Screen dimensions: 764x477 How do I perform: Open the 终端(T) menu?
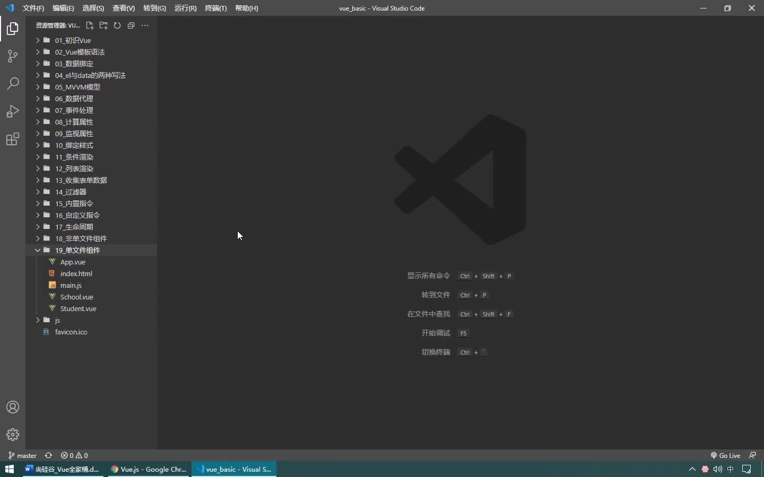point(216,8)
